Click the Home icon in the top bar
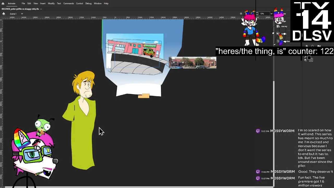 pos(3,3)
